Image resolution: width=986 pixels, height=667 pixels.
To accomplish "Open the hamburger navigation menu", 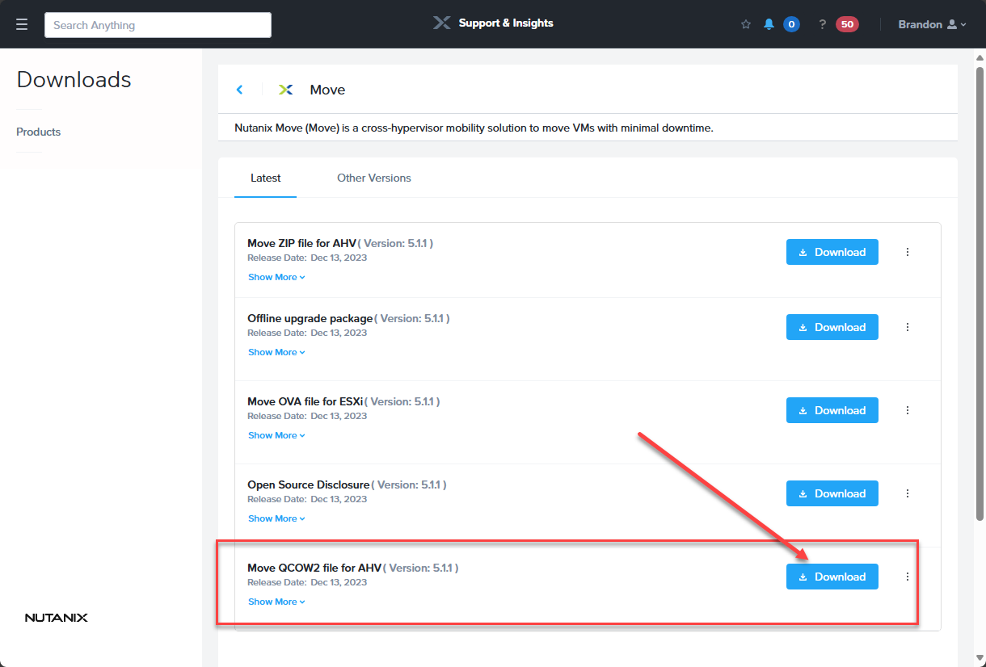I will (x=22, y=25).
